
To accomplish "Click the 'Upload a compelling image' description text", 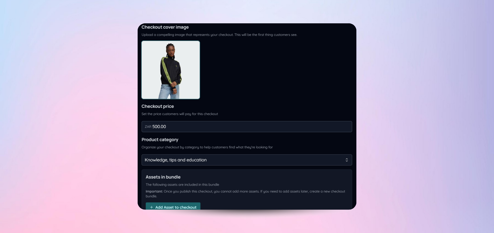I will point(219,35).
